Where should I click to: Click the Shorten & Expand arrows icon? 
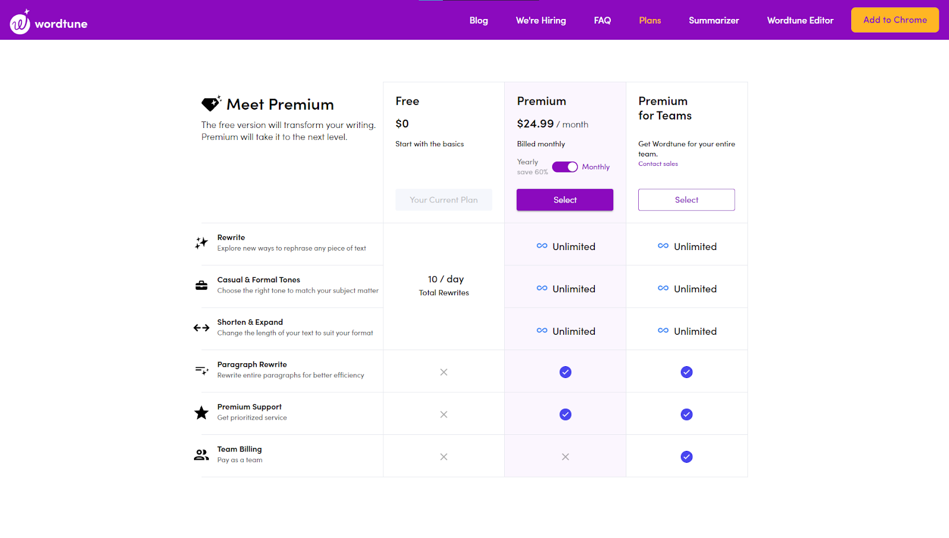202,328
